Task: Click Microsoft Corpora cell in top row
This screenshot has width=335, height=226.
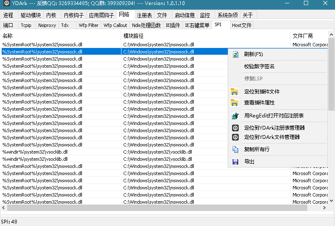Action: tap(310, 45)
